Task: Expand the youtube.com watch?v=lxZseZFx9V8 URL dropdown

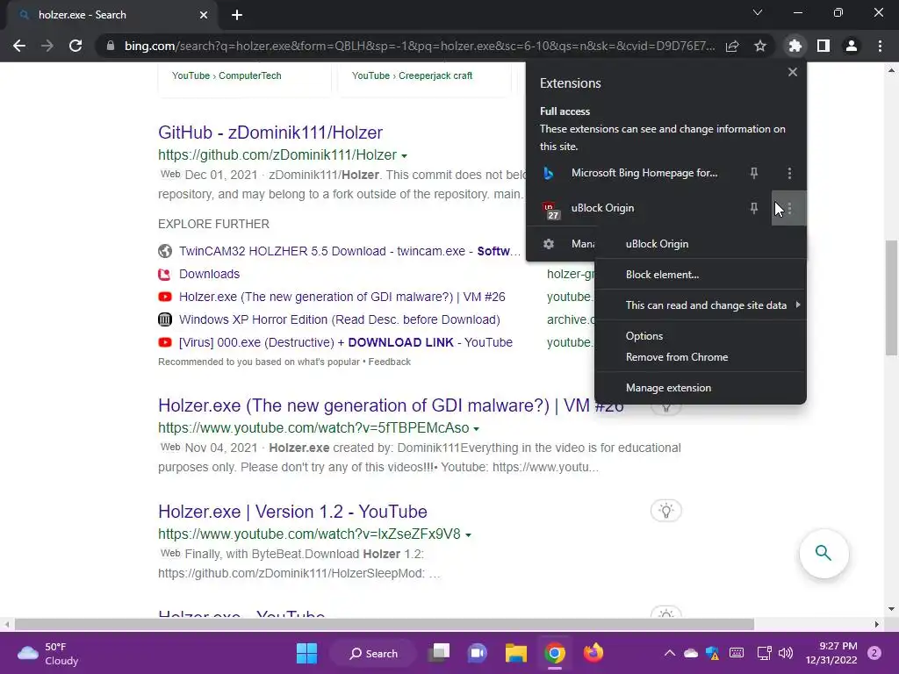Action: click(x=469, y=535)
